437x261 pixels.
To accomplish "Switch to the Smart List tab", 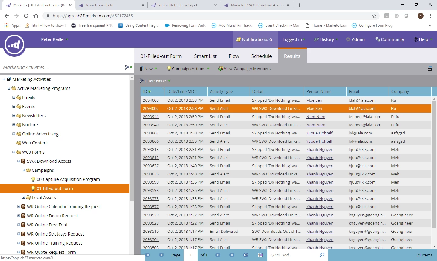I will [205, 56].
